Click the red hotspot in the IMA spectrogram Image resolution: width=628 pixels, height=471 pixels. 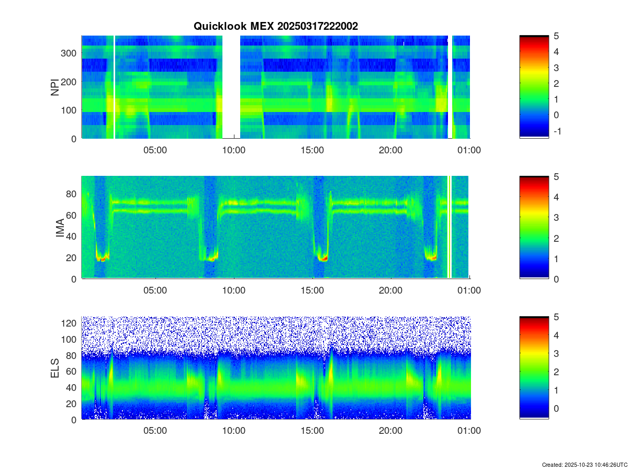click(x=324, y=258)
